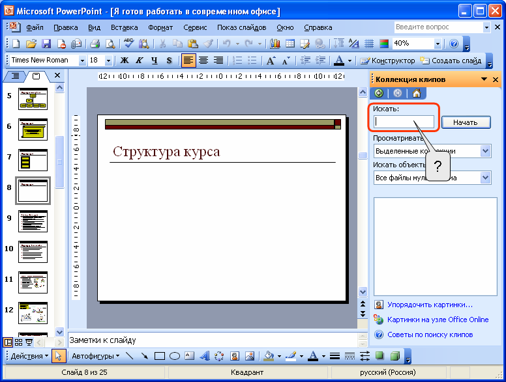Toggle italic formatting К
This screenshot has height=382, width=506.
pos(140,61)
